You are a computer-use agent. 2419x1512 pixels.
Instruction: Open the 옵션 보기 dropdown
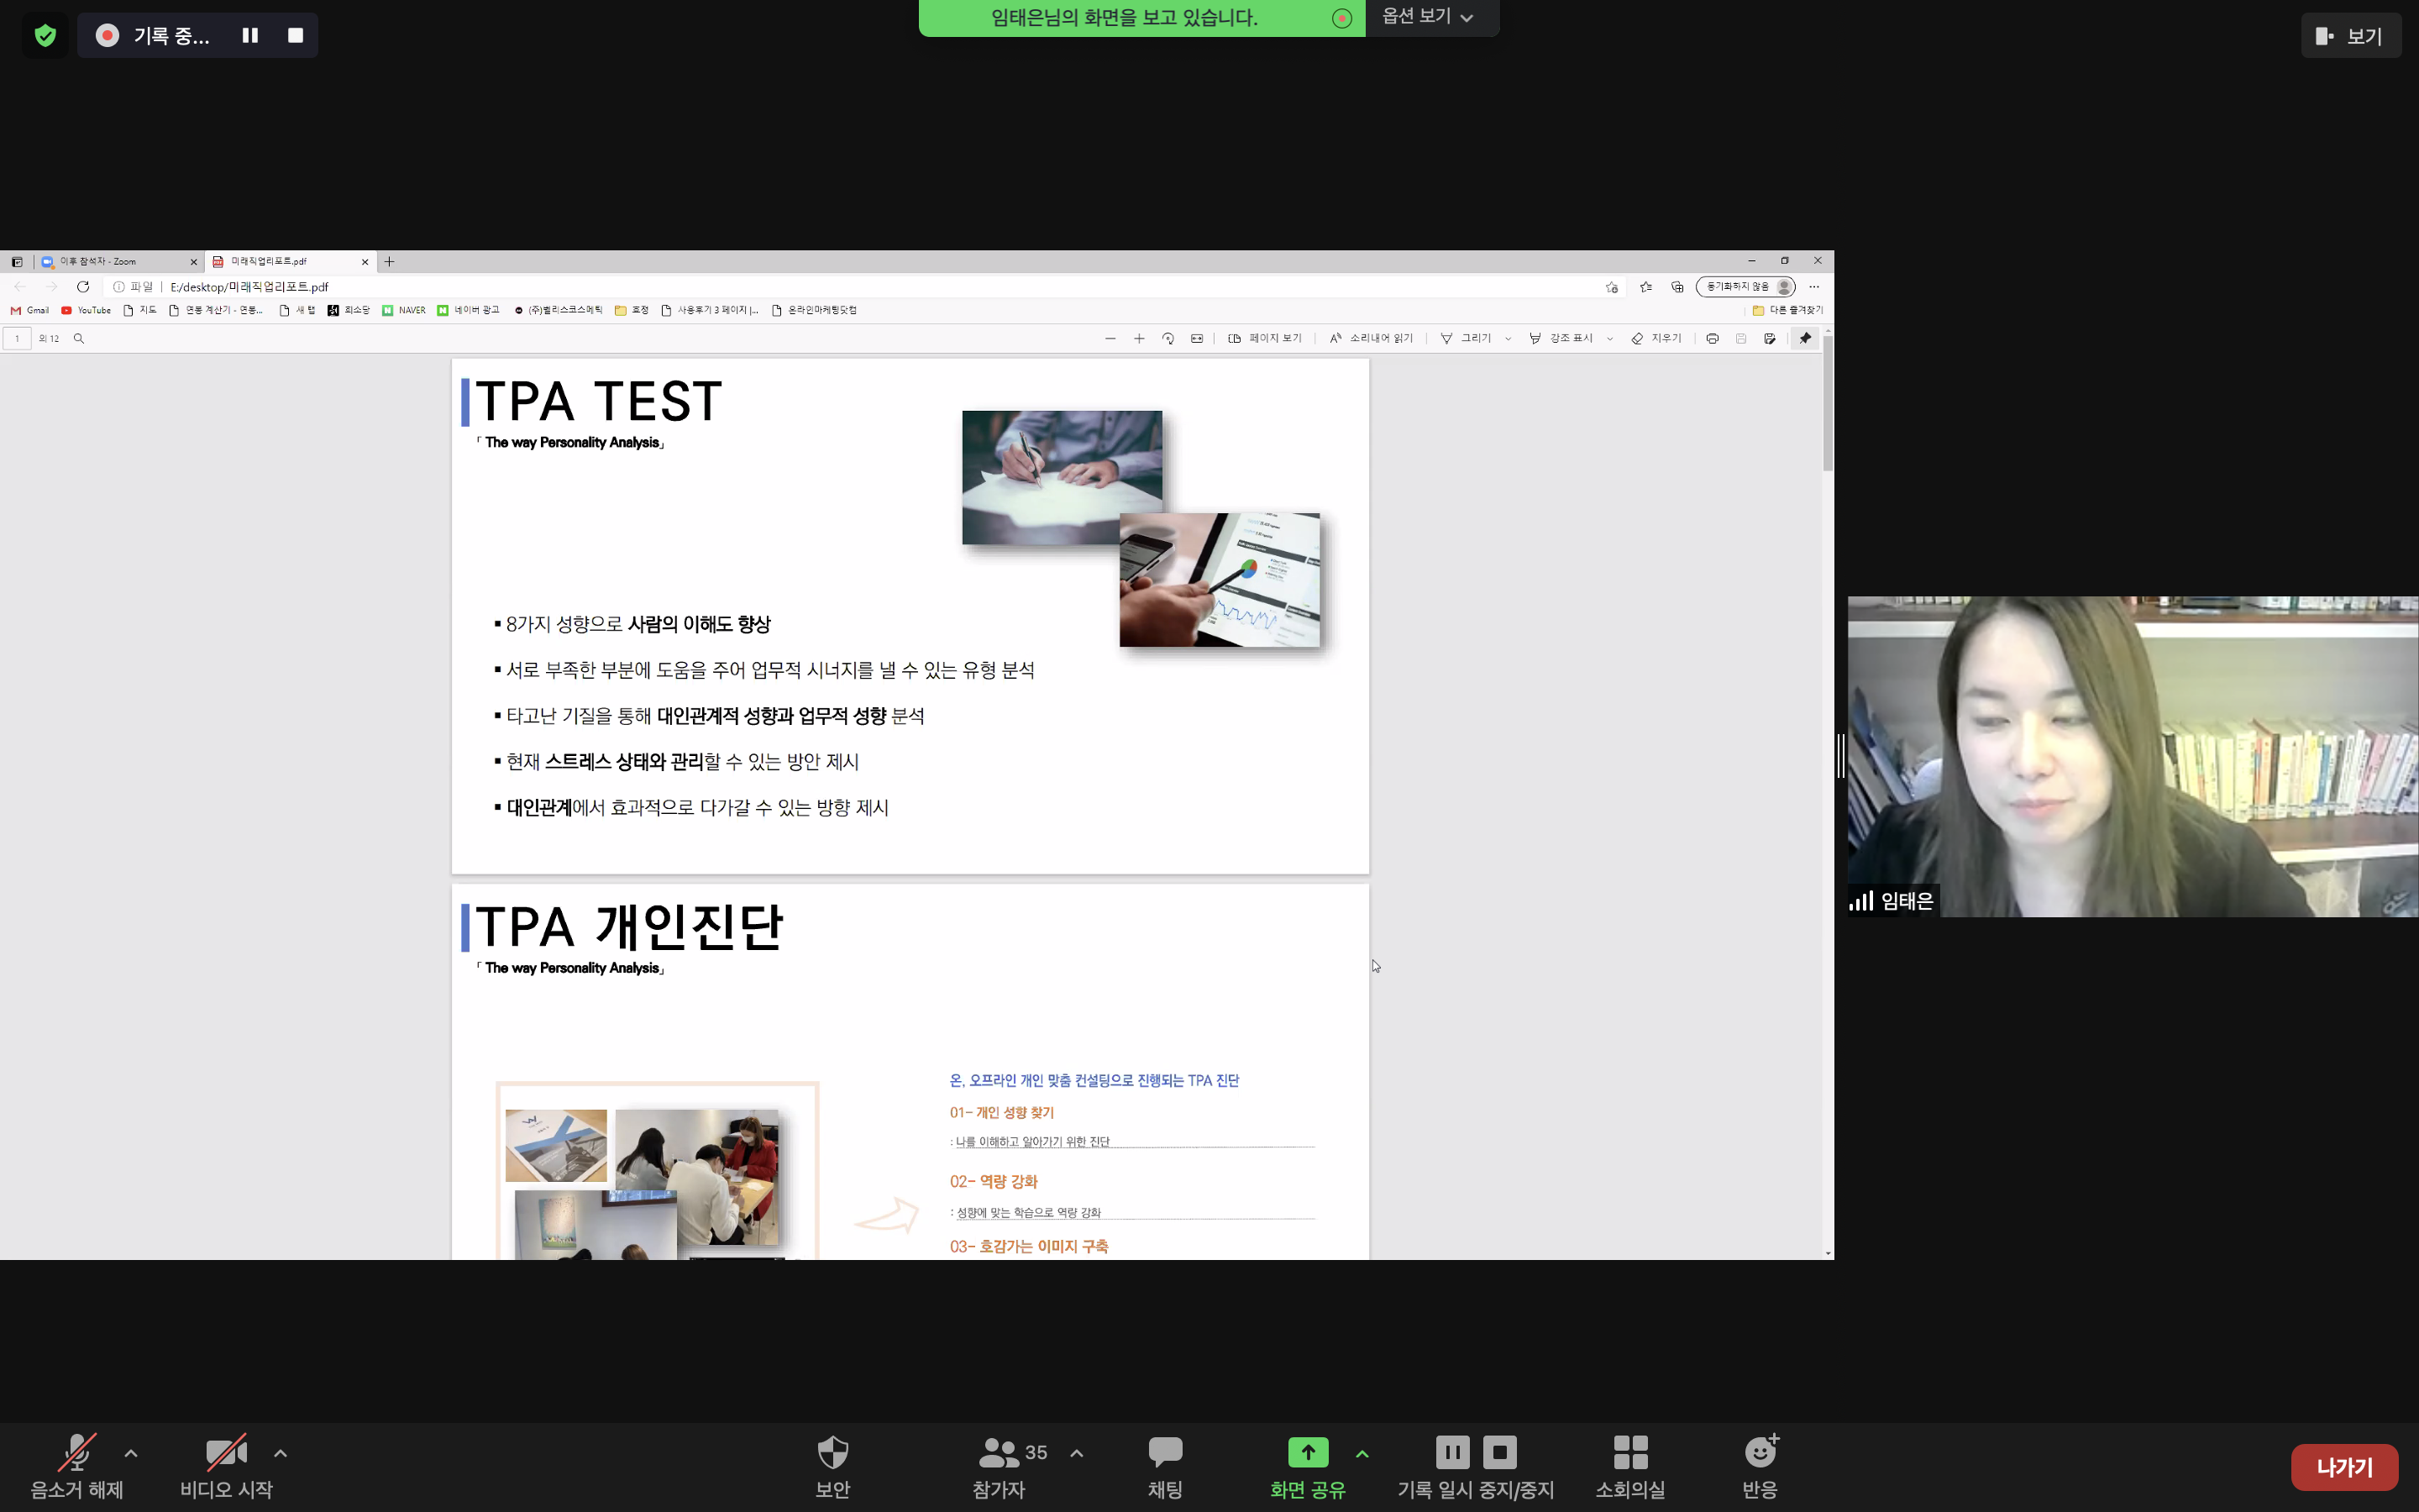click(x=1427, y=17)
